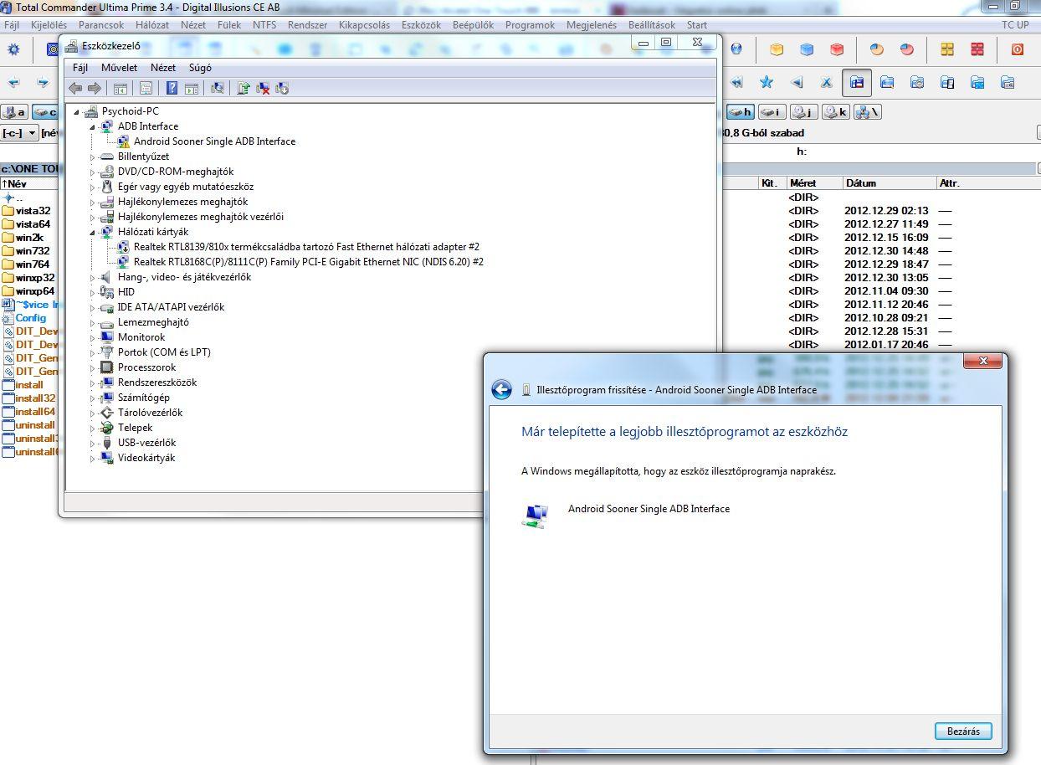Click the yellow cube toolbar icon
This screenshot has width=1041, height=765.
click(777, 49)
